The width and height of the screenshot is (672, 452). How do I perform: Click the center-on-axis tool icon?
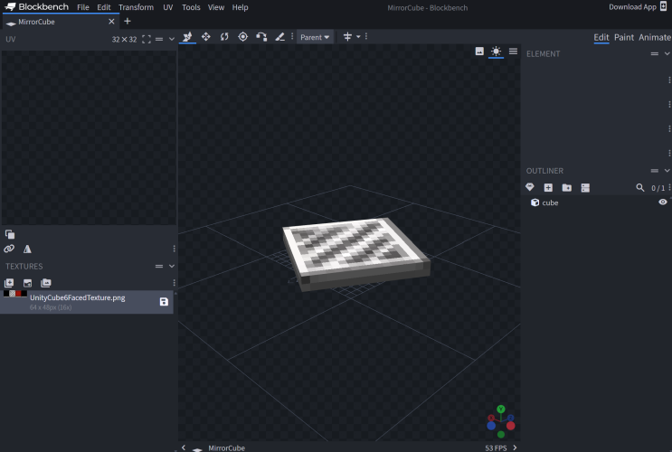347,37
